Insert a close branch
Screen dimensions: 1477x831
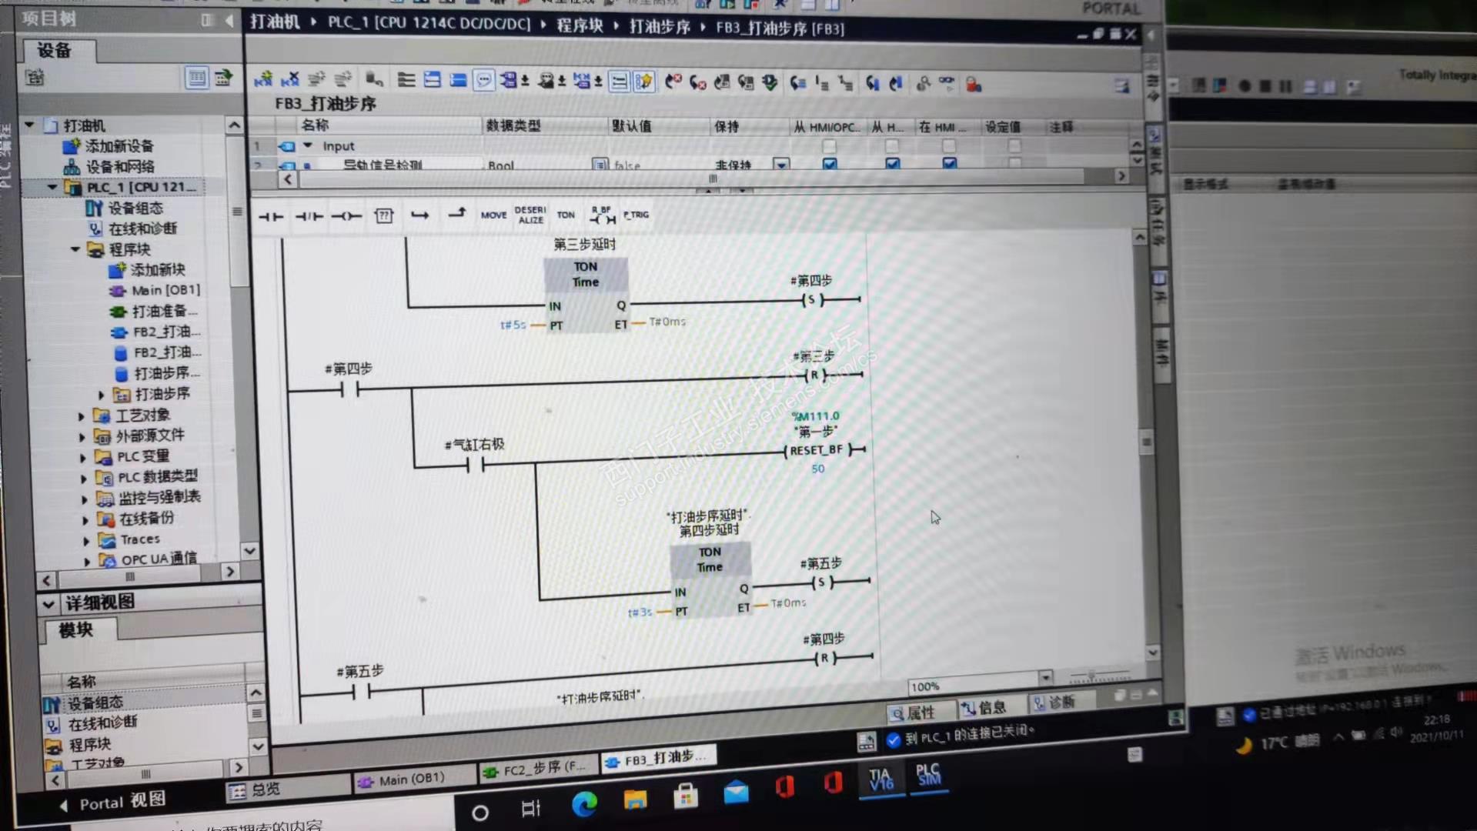457,214
